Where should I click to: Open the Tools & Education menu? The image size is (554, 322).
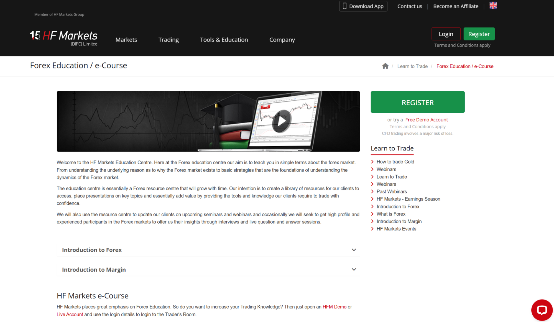click(224, 40)
